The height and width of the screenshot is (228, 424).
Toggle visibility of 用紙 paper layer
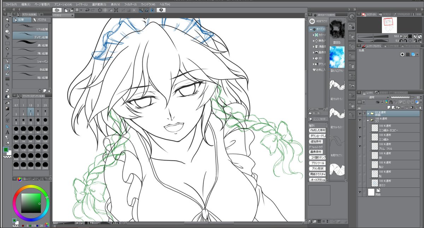pos(360,192)
